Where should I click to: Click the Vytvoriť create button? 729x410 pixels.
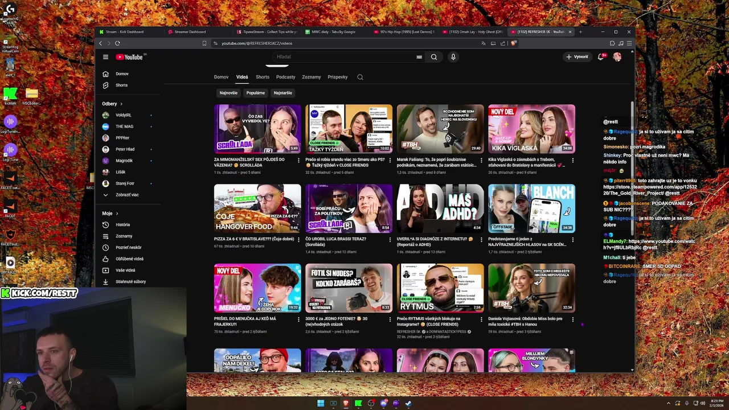(x=577, y=57)
